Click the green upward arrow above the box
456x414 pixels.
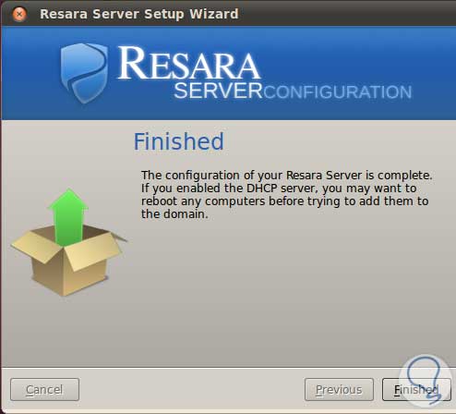click(x=68, y=217)
